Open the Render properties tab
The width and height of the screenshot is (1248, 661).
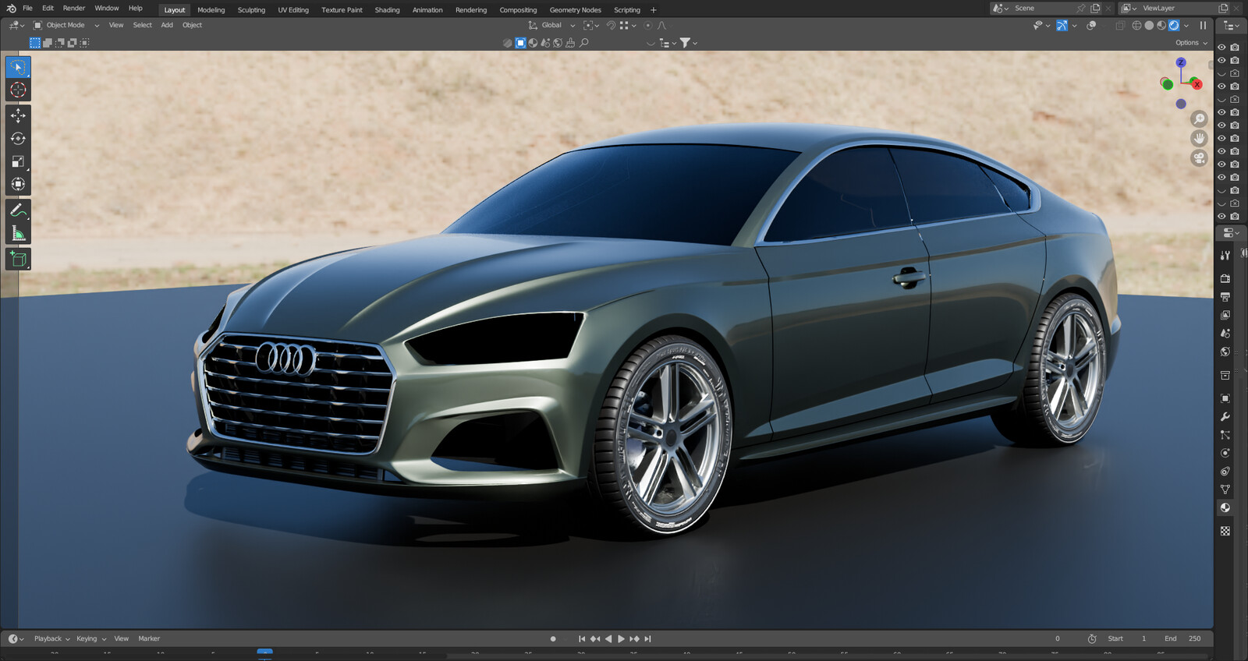[1225, 278]
